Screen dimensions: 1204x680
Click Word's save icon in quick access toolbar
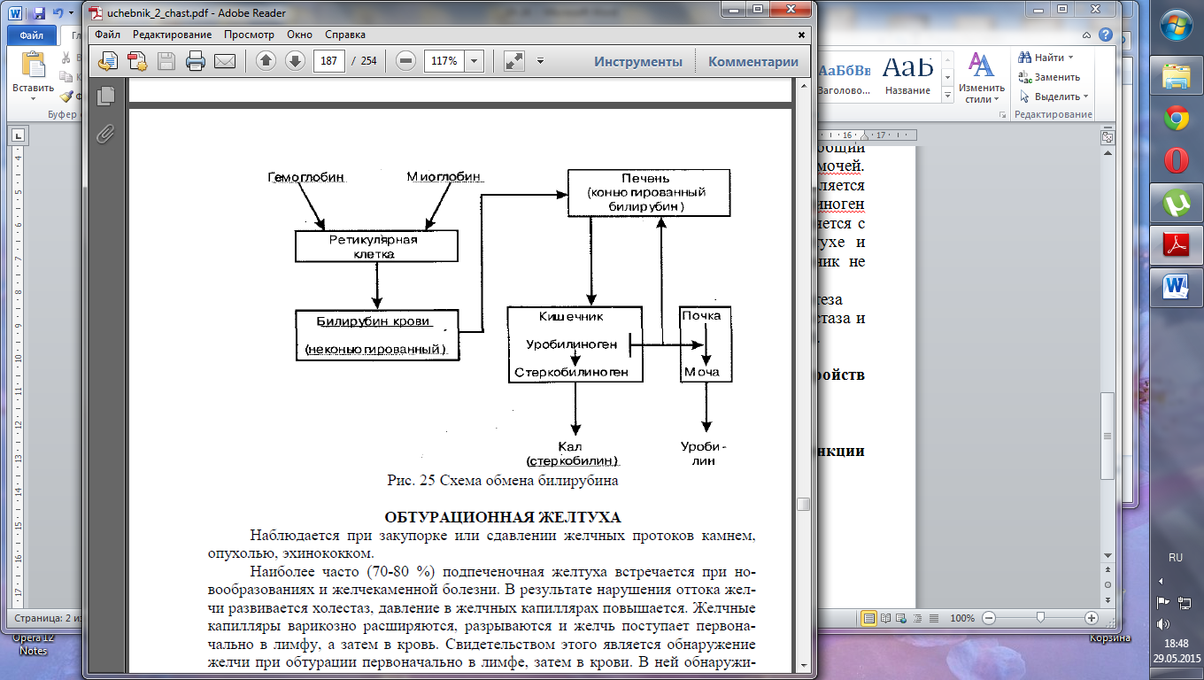pos(39,13)
